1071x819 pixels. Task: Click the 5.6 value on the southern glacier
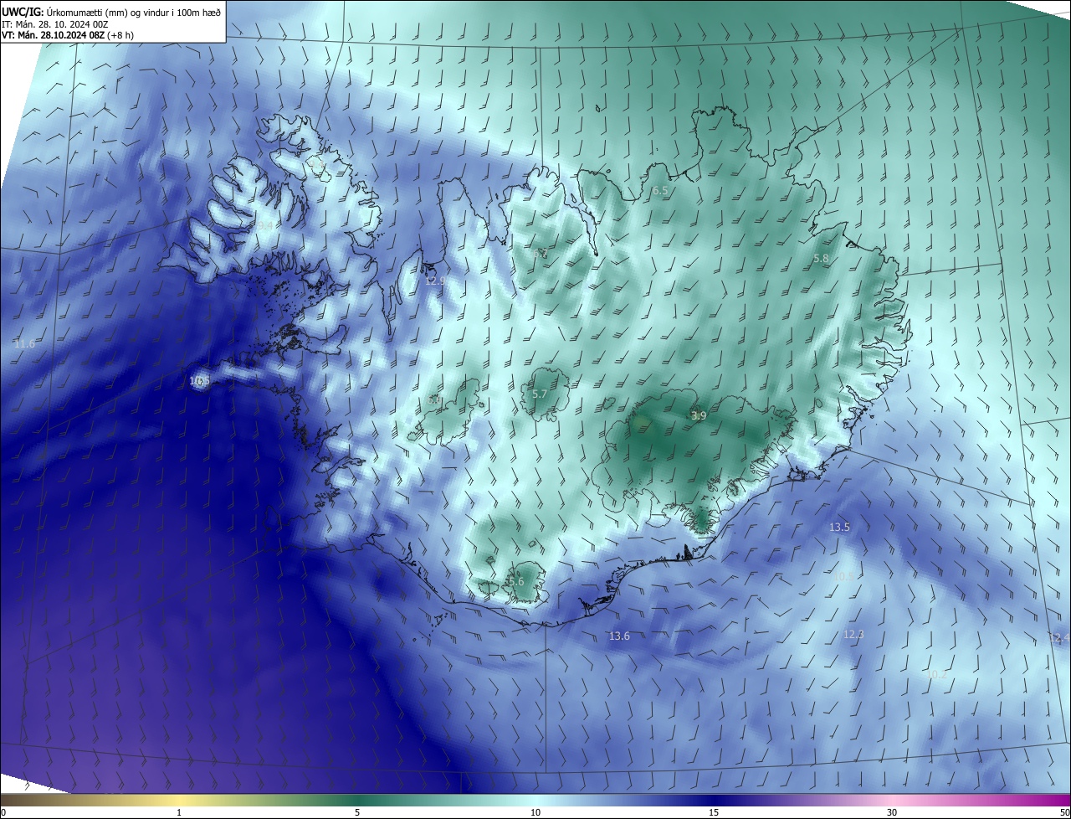515,581
